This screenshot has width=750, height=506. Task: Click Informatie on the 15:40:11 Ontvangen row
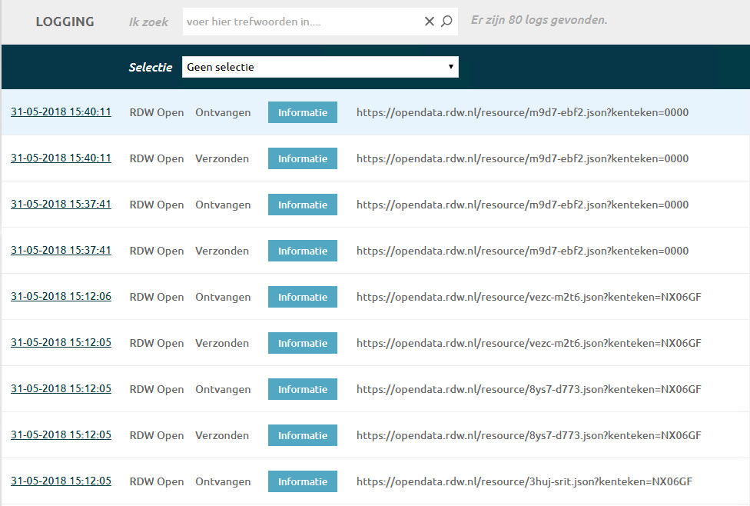[303, 112]
